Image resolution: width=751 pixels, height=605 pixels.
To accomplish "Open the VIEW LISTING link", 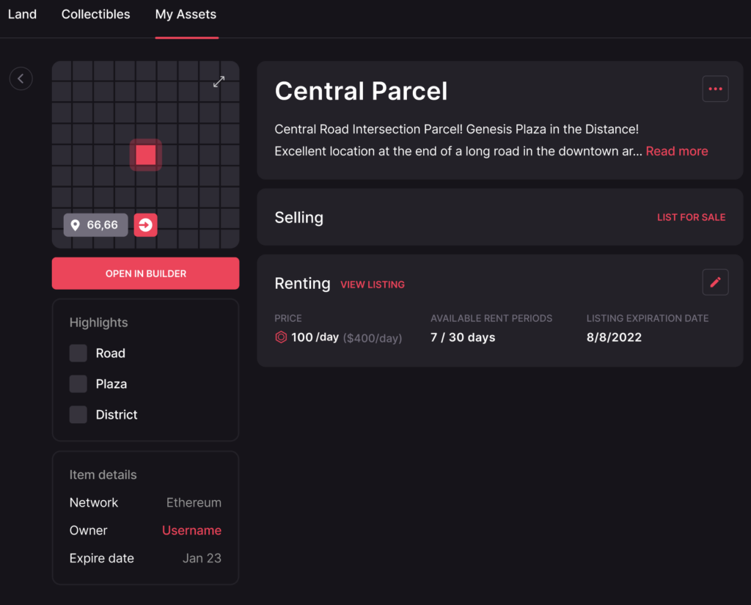I will click(373, 285).
